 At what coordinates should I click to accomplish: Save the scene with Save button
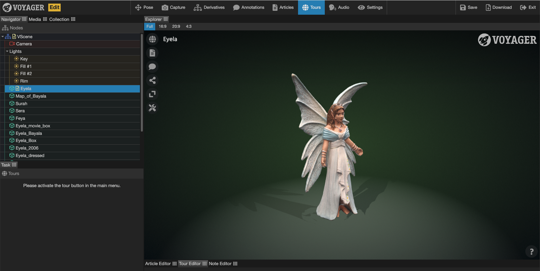click(468, 7)
